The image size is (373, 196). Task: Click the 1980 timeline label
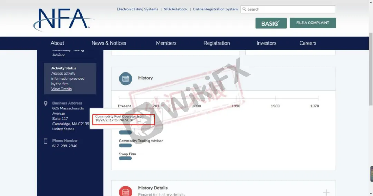tap(275, 106)
